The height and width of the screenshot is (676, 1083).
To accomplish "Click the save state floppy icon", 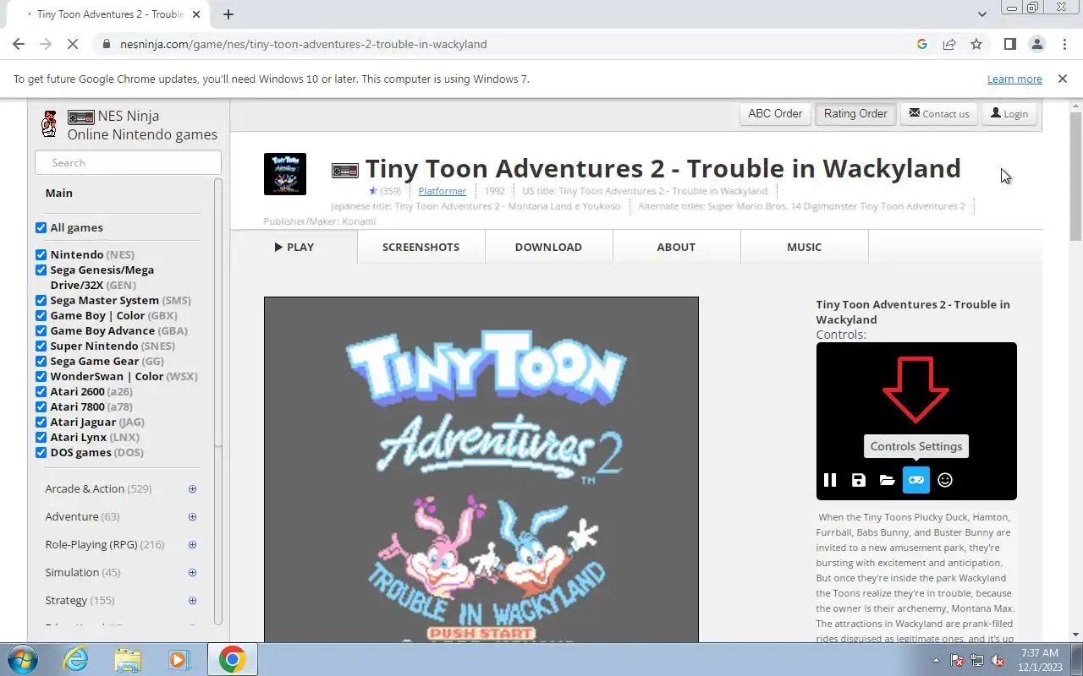I will (x=859, y=480).
